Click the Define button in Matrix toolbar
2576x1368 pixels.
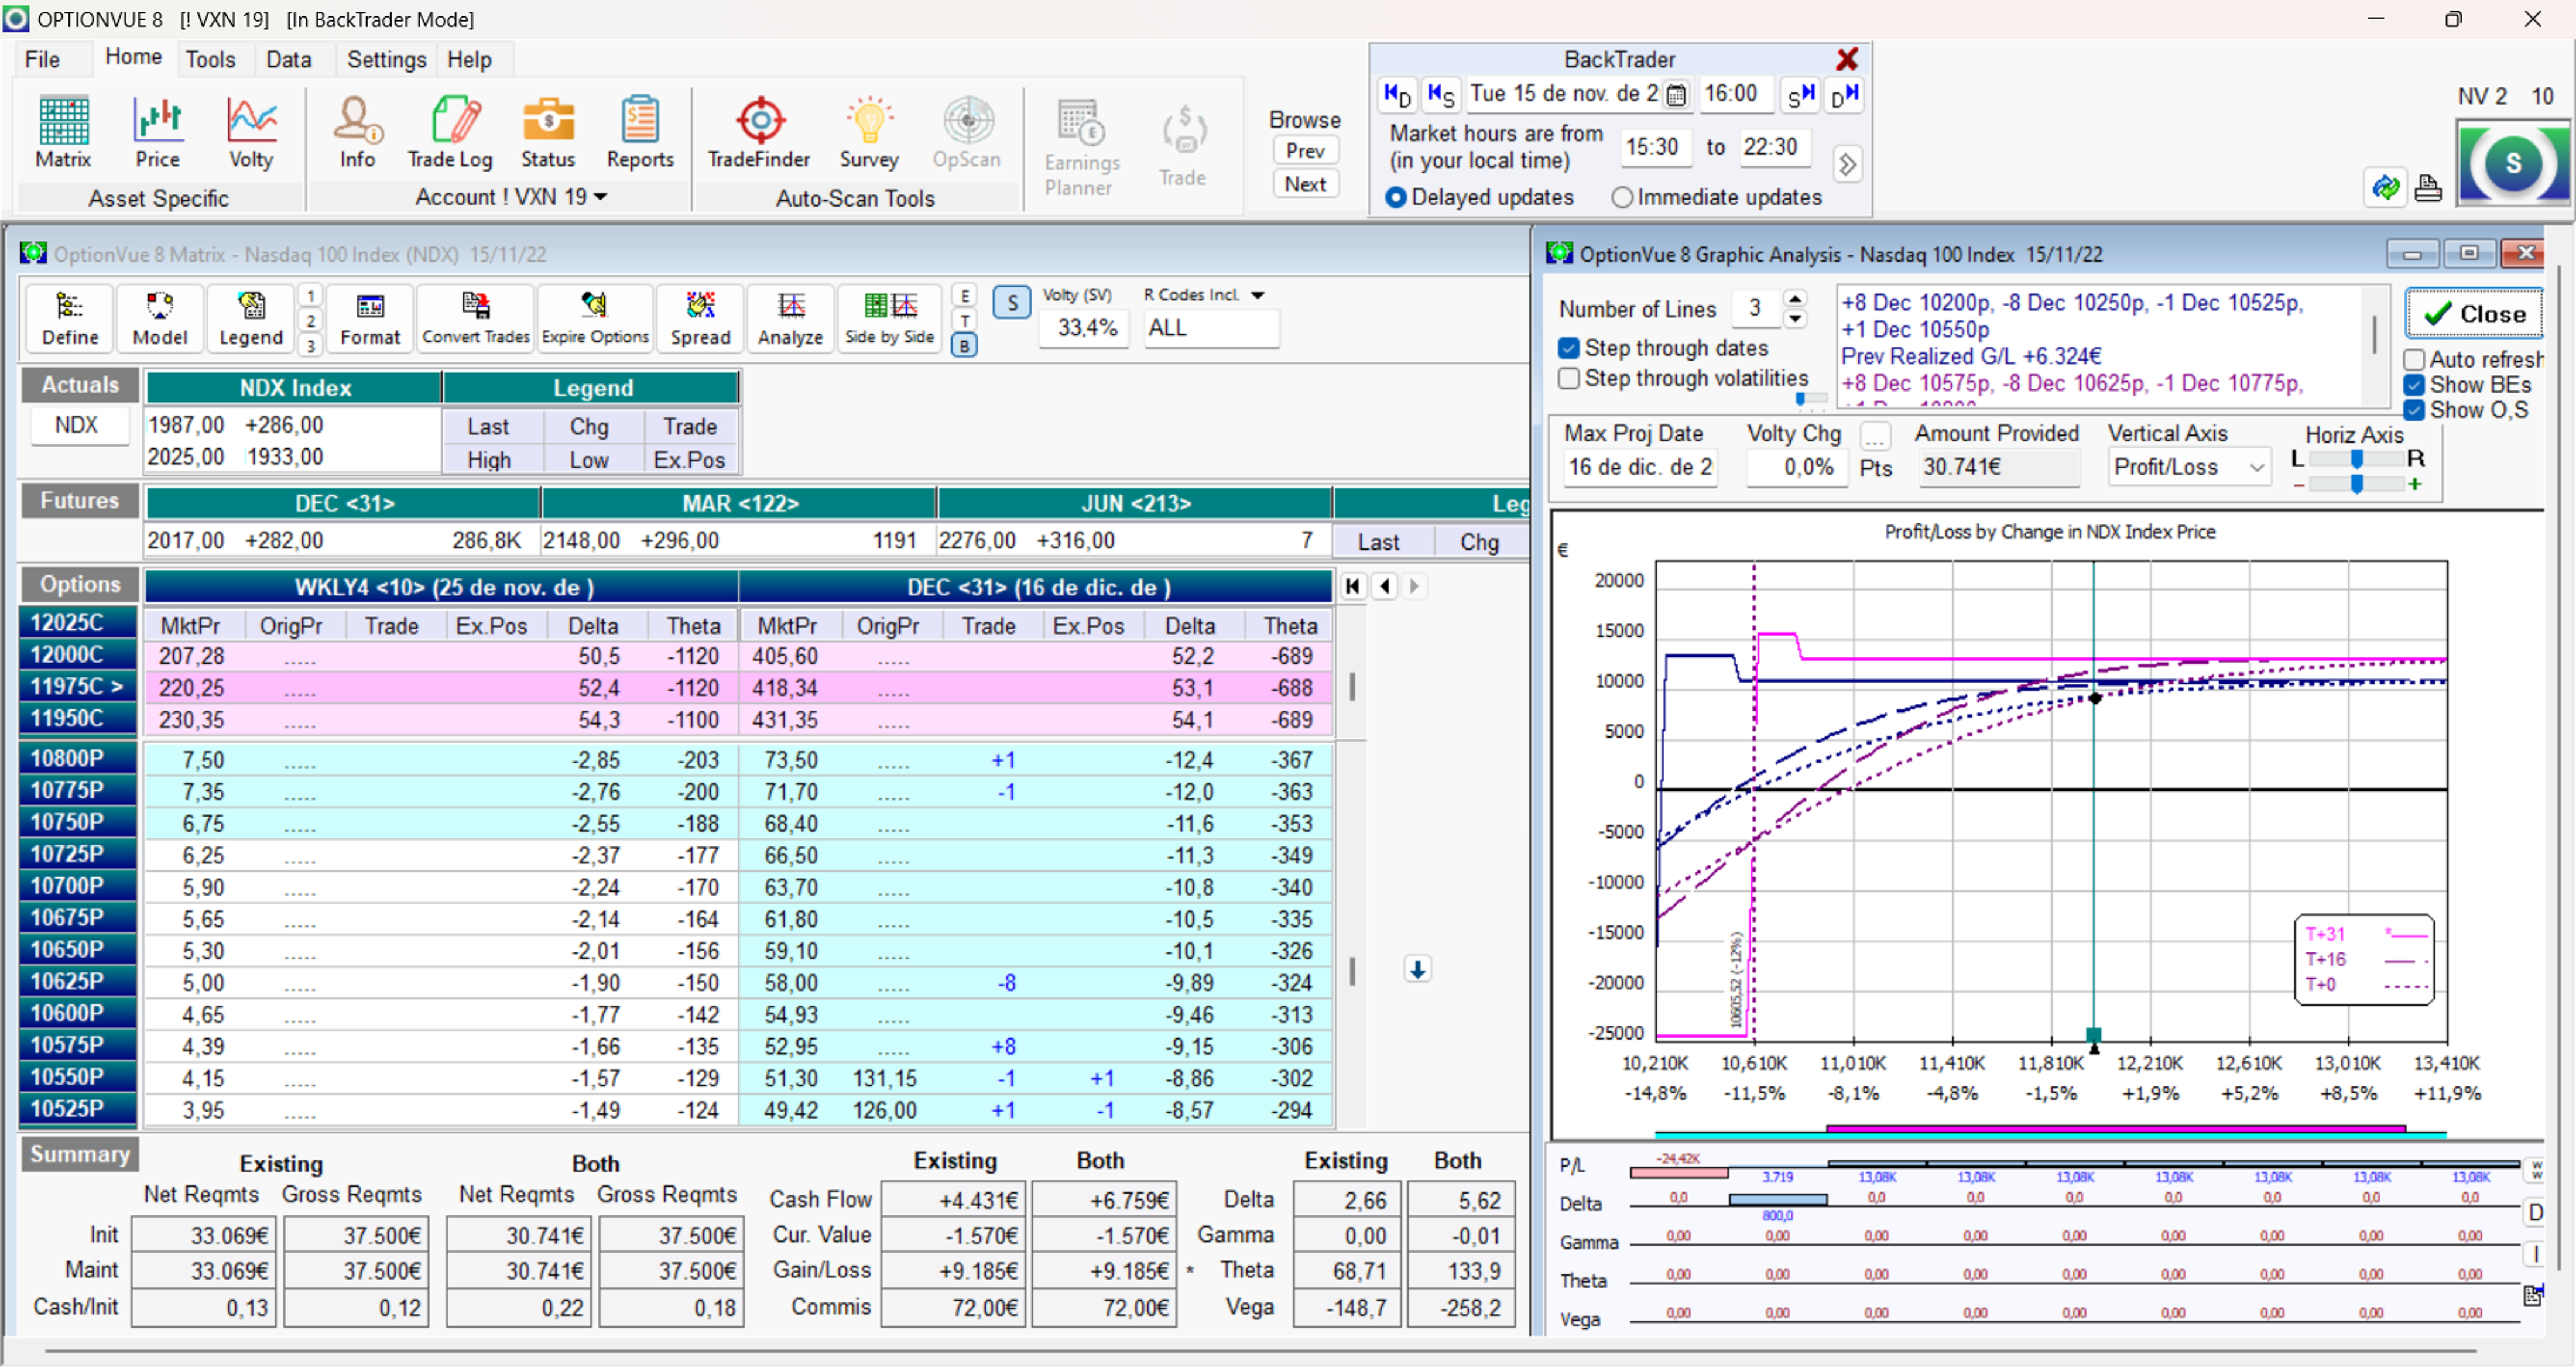[x=70, y=318]
